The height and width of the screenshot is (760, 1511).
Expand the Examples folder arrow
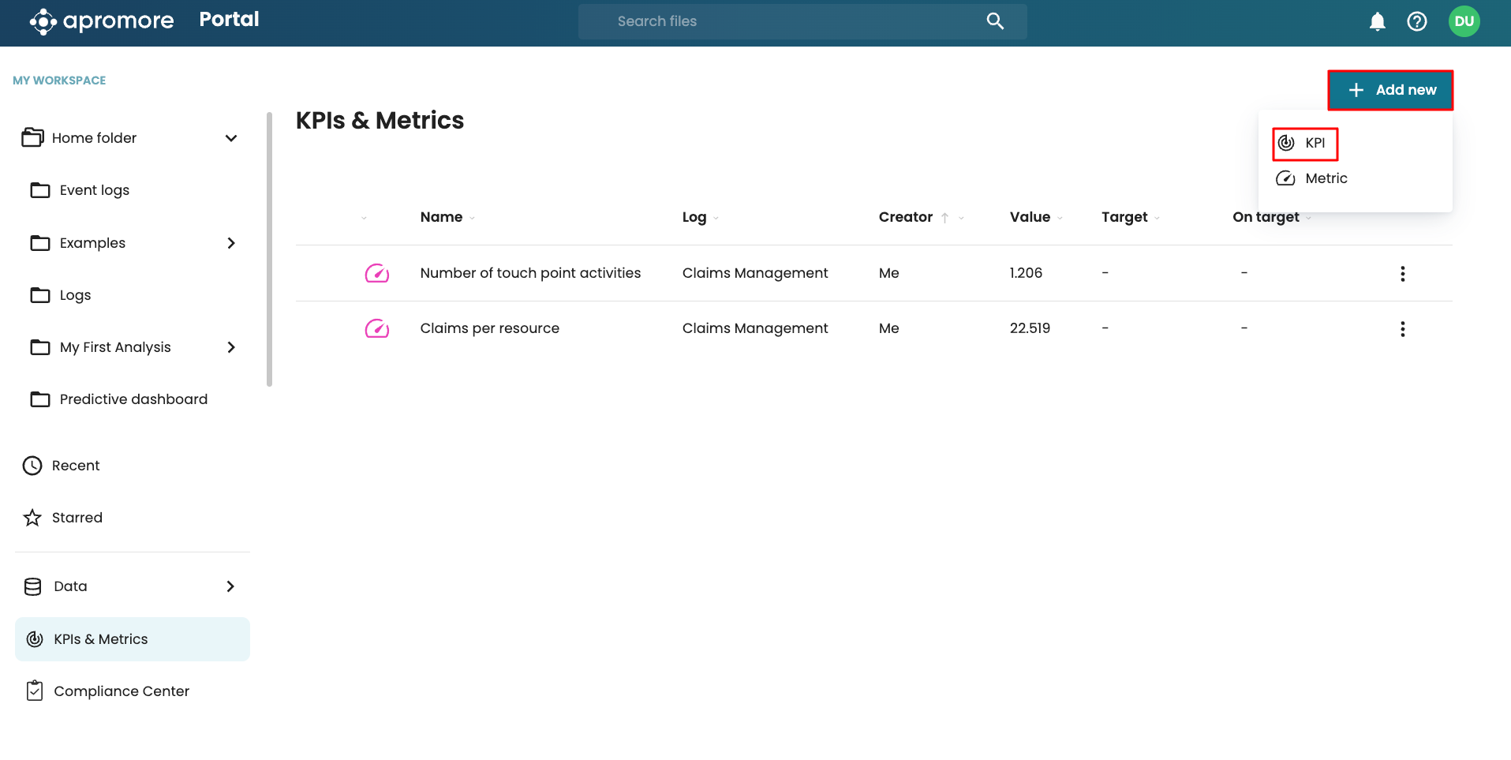231,243
